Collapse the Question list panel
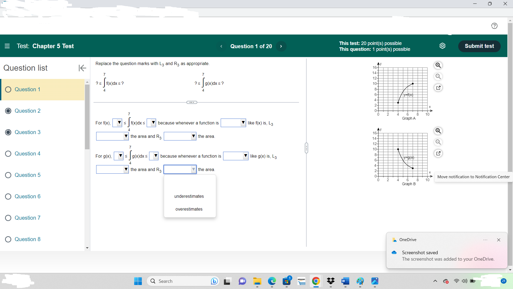 pos(82,68)
